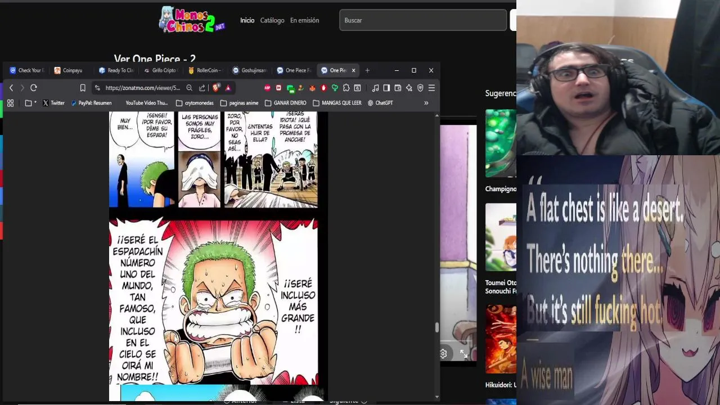Click the zoom magnifier in address bar
The image size is (720, 405).
coord(189,88)
